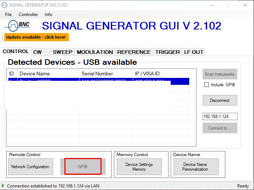Close the Signal Generator GUI window
The height and width of the screenshot is (190, 254).
point(245,5)
